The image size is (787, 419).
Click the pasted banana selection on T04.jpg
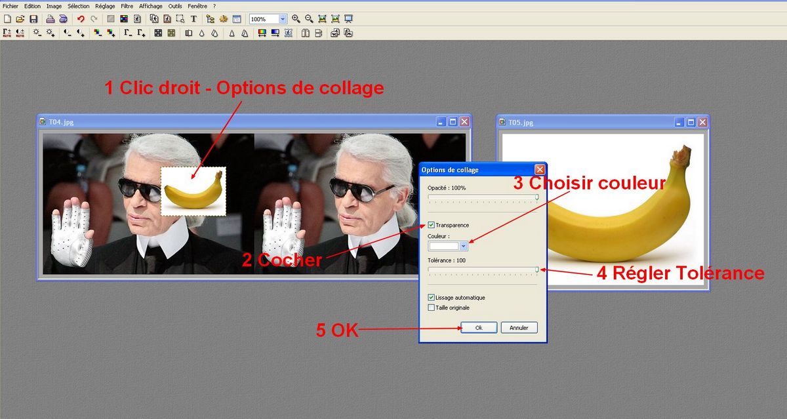(x=193, y=191)
